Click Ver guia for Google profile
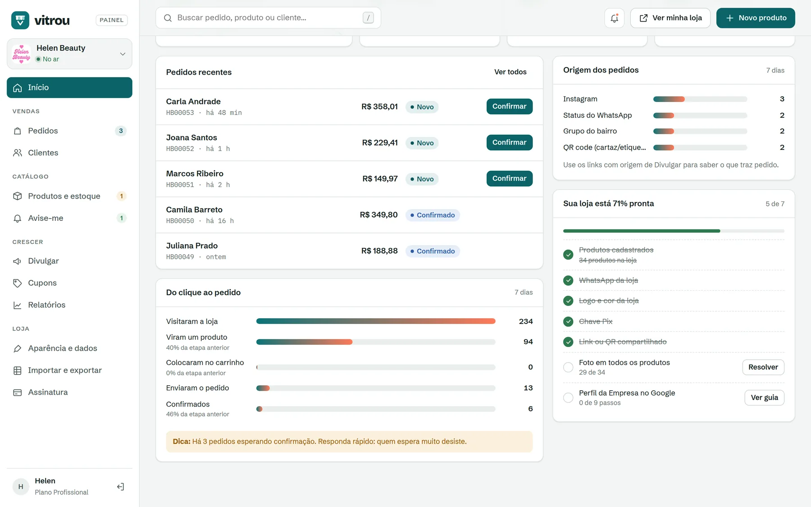 765,397
